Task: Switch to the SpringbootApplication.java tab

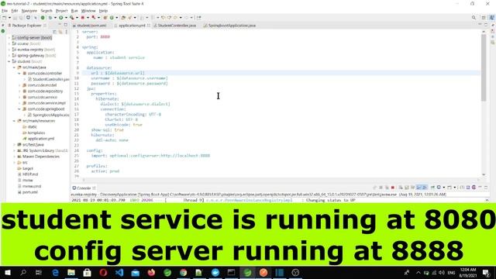Action: pos(231,26)
